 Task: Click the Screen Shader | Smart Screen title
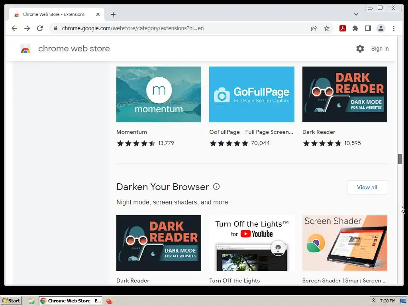tap(344, 280)
